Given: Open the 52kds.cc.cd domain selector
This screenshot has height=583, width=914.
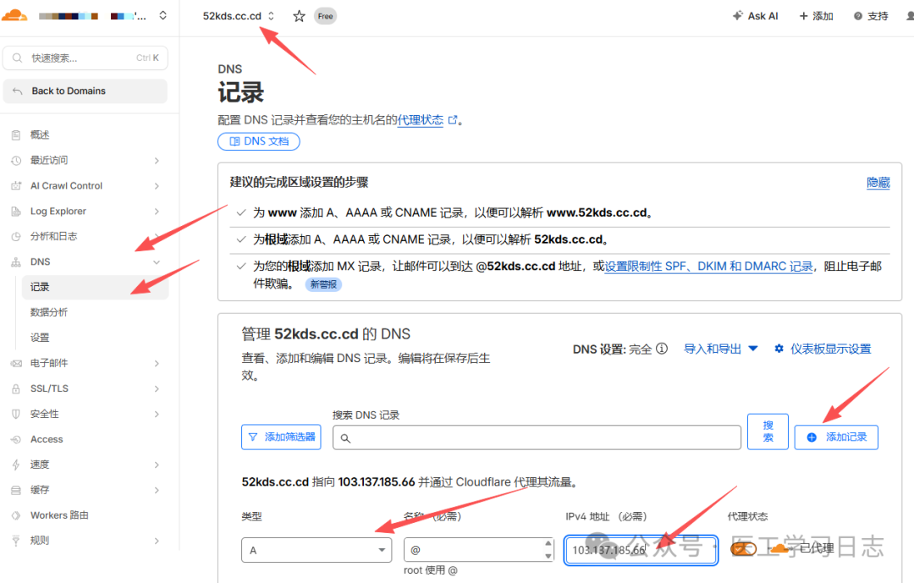Looking at the screenshot, I should [x=239, y=16].
